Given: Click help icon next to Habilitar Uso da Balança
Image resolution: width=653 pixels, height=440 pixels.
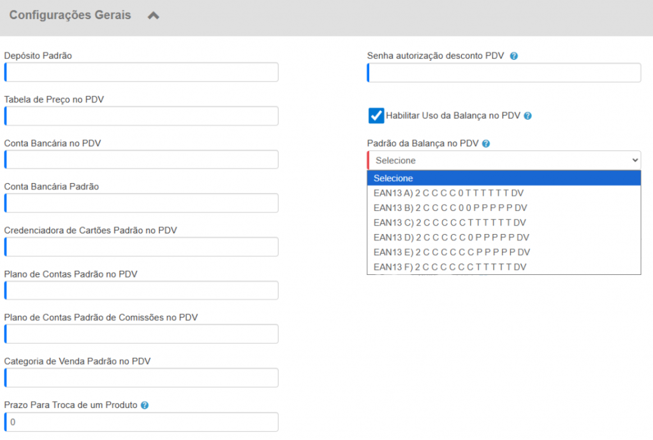Looking at the screenshot, I should (x=527, y=116).
